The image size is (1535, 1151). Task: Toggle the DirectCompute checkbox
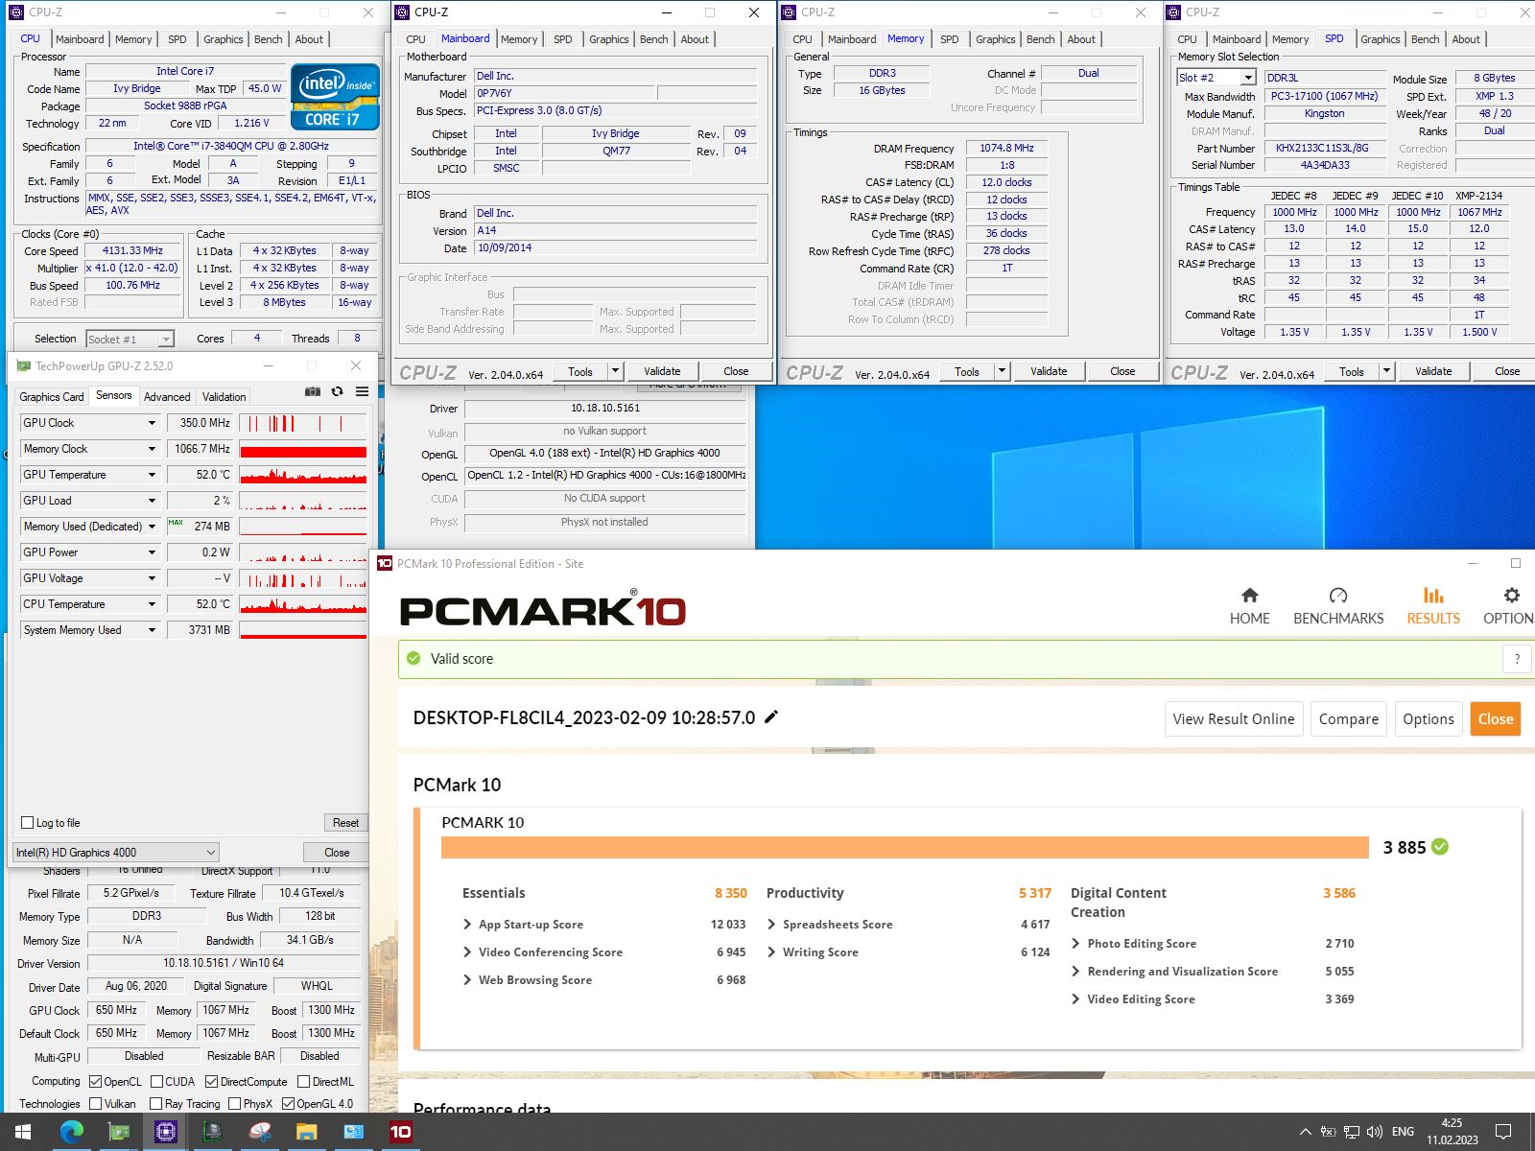[211, 1081]
